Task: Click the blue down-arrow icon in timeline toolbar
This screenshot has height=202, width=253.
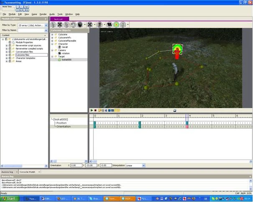Action: [106, 110]
